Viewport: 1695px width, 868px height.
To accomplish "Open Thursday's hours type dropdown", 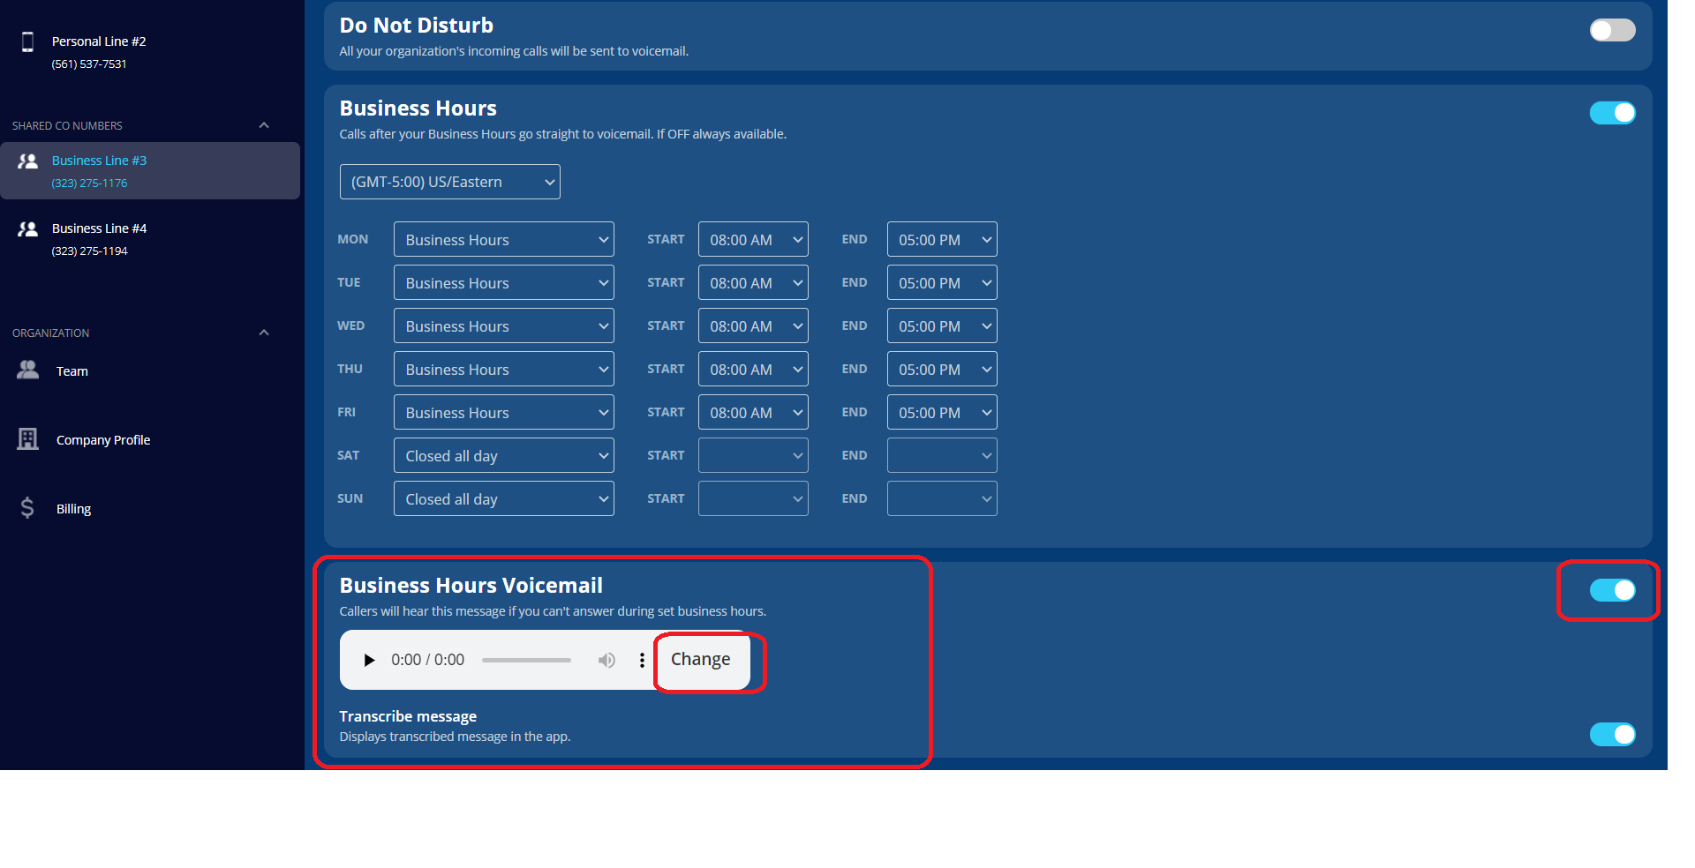I will click(x=503, y=369).
